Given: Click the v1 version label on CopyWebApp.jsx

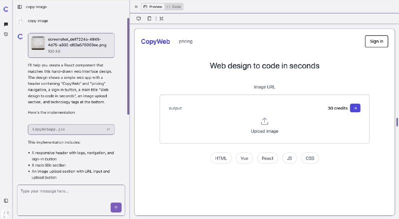Looking at the screenshot, I should click(108, 129).
